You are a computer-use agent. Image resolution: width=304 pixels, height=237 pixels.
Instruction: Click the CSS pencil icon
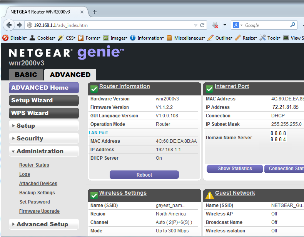tap(61, 38)
